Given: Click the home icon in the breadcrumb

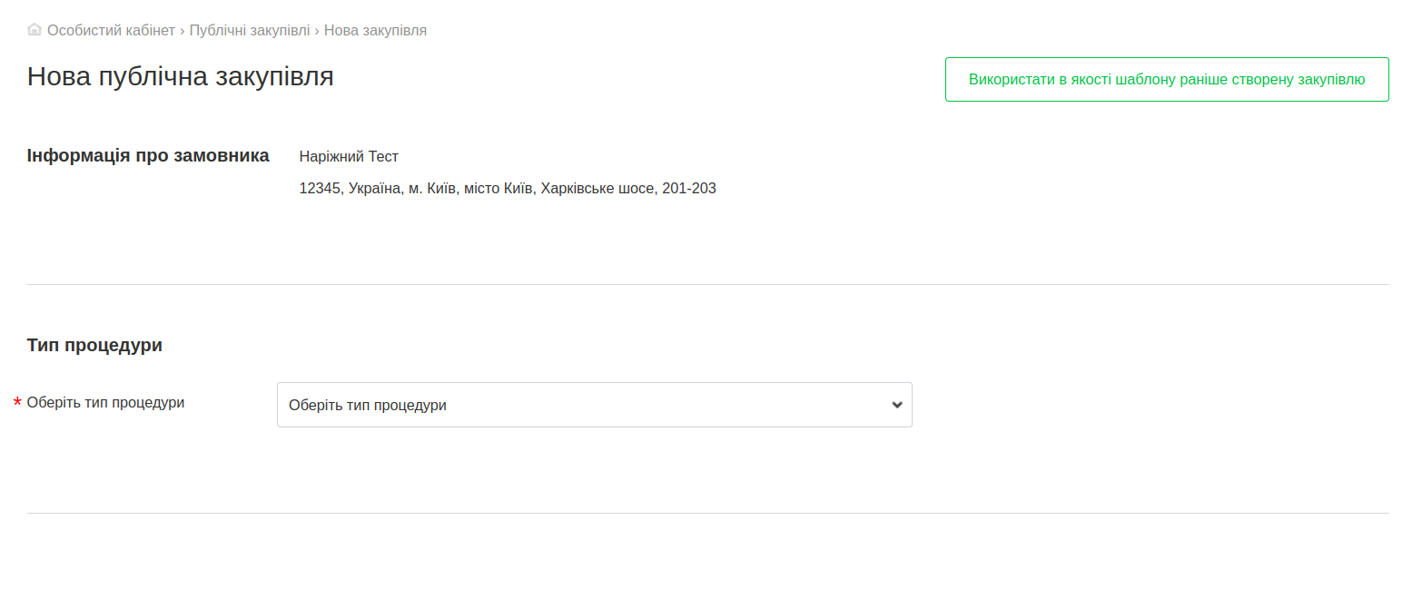Looking at the screenshot, I should click(x=35, y=30).
